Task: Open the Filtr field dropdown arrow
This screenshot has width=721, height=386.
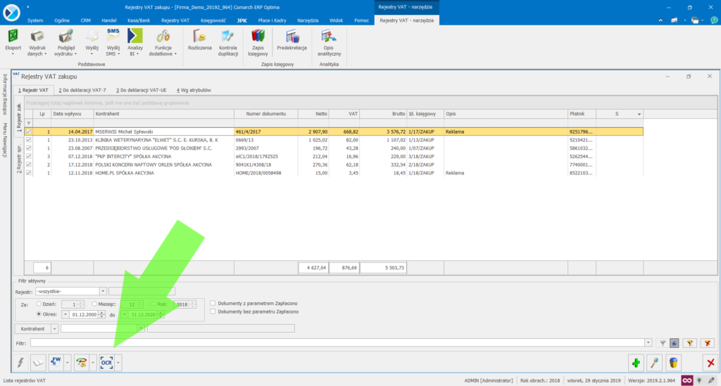Action: tap(648, 342)
